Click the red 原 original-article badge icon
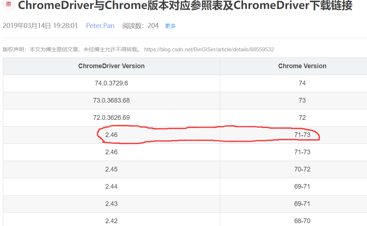Screen dimensions: 367x226 (x=8, y=4)
